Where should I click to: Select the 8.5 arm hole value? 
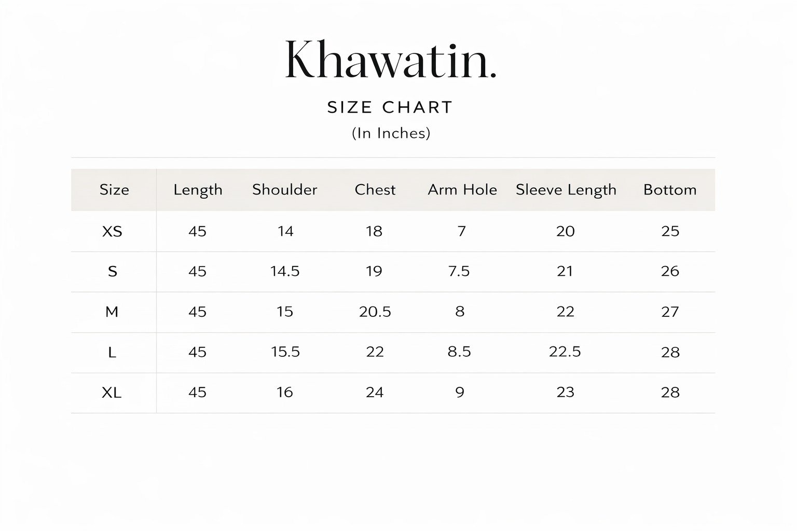coord(459,352)
